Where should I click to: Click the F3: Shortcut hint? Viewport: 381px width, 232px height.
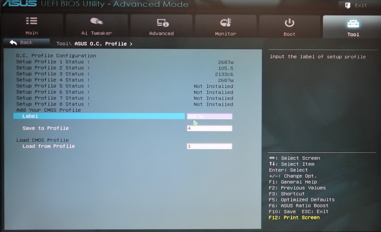click(x=287, y=194)
